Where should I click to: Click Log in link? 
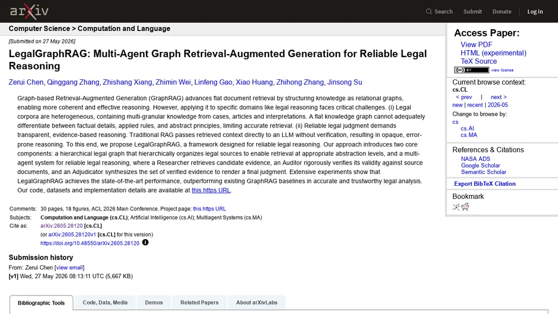click(535, 12)
